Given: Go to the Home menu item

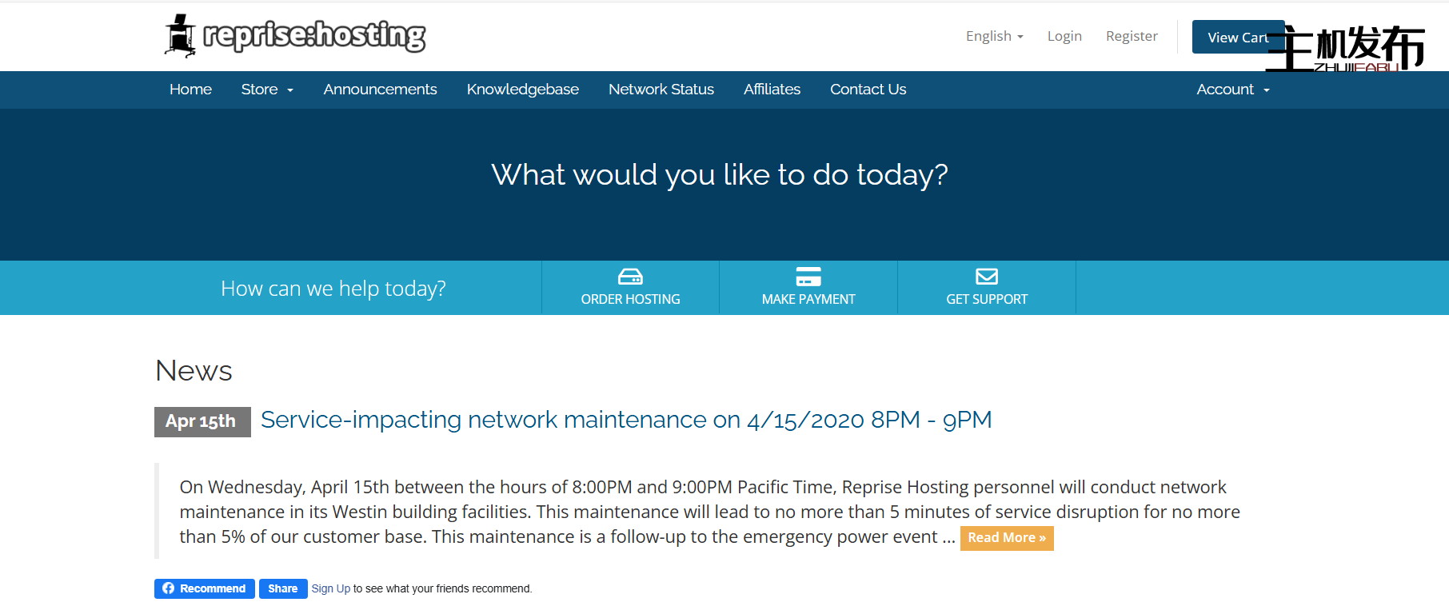Looking at the screenshot, I should click(190, 90).
